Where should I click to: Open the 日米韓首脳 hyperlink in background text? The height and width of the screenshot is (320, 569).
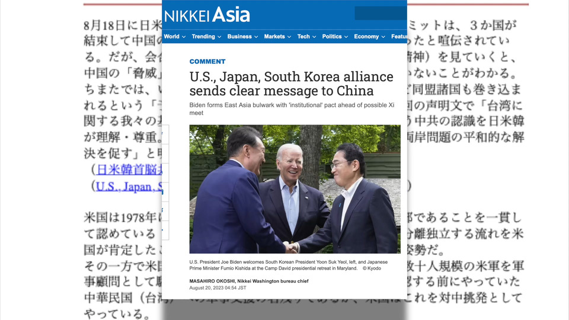(x=129, y=169)
